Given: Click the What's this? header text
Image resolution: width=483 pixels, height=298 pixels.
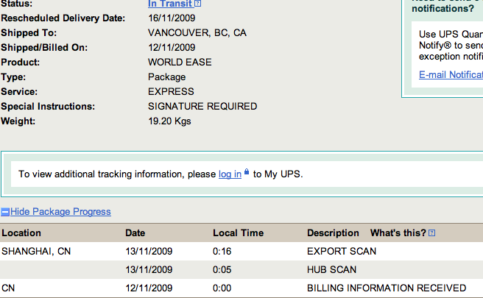Looking at the screenshot, I should pyautogui.click(x=398, y=233).
